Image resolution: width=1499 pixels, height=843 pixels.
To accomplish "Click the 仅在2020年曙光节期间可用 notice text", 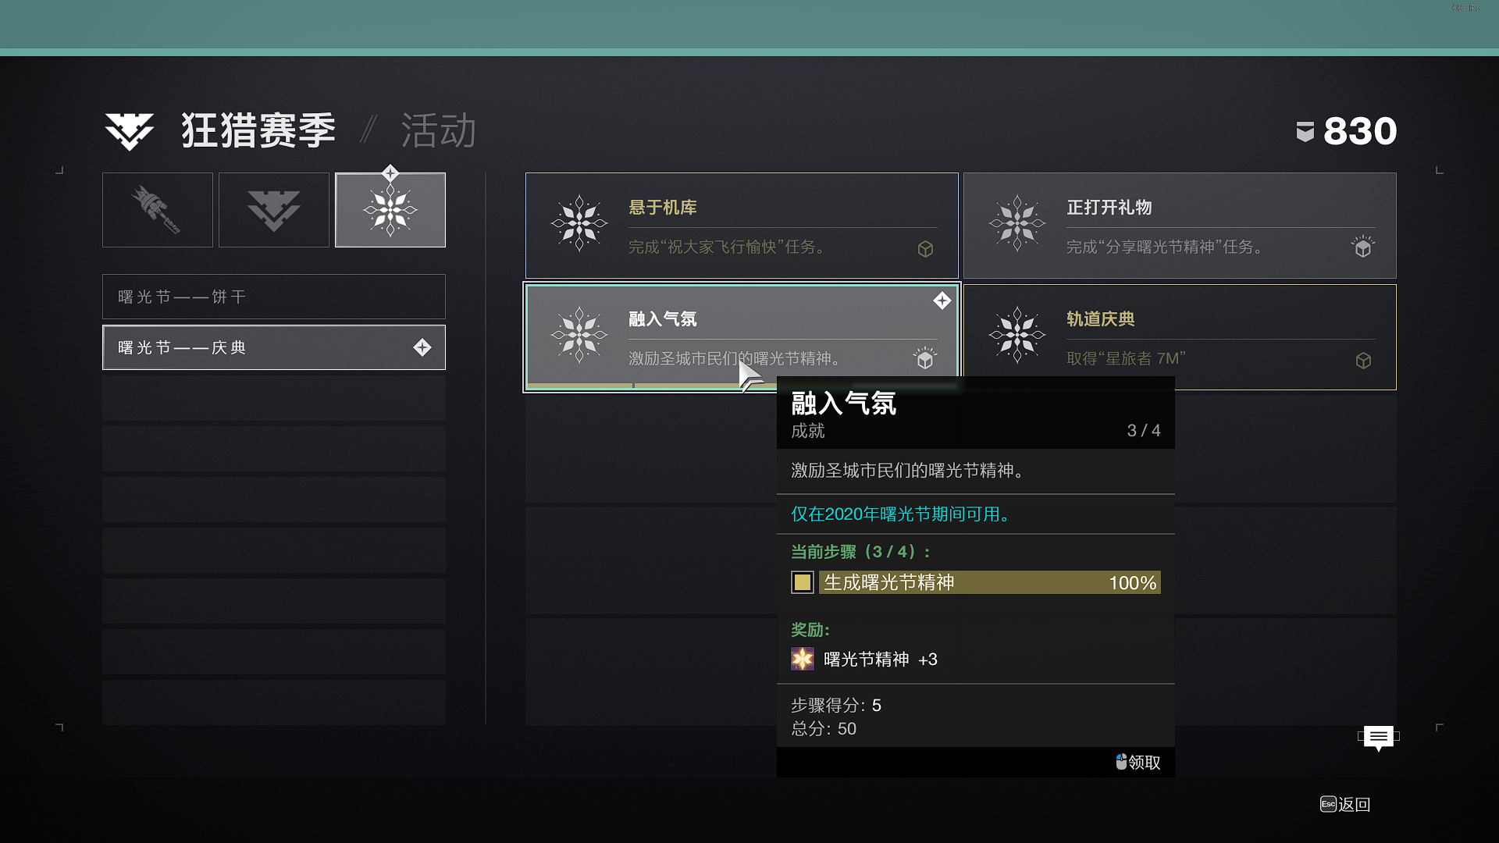I will click(x=903, y=514).
